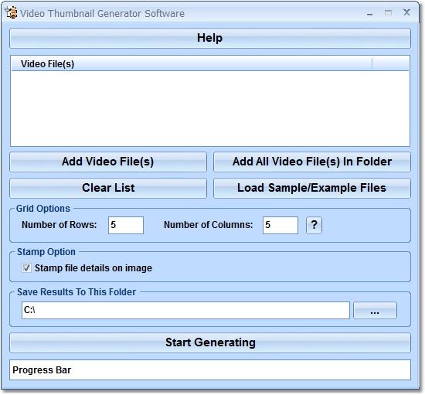Click the Stamp file details label text

tap(93, 268)
